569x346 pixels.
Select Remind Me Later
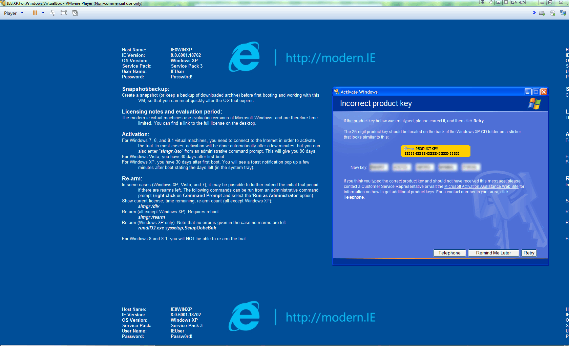tap(493, 253)
